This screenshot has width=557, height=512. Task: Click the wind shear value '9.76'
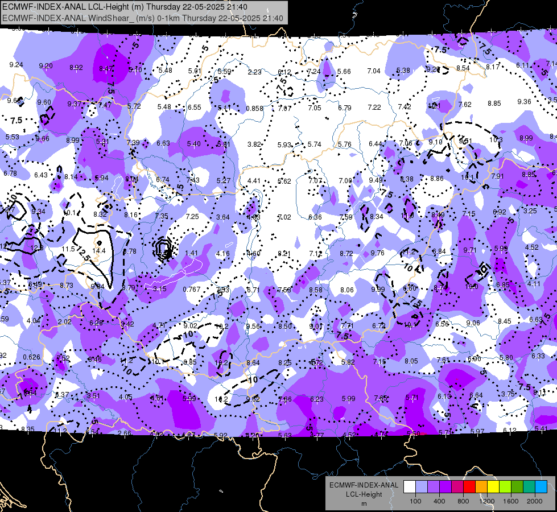(x=377, y=253)
